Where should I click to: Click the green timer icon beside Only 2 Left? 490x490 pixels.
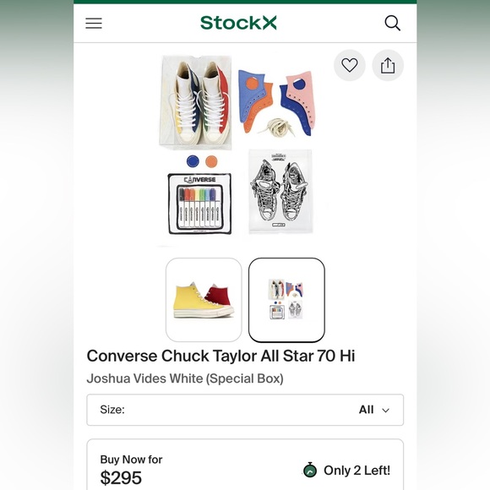(310, 470)
